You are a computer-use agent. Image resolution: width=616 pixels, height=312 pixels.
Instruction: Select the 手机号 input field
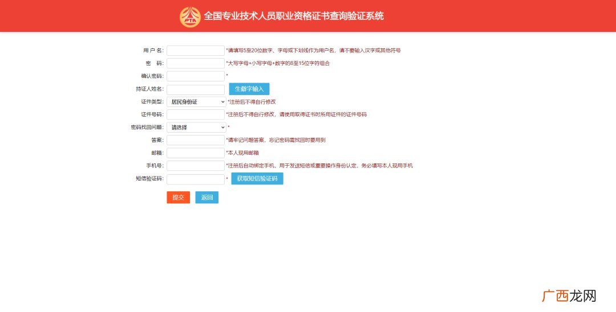(x=196, y=166)
